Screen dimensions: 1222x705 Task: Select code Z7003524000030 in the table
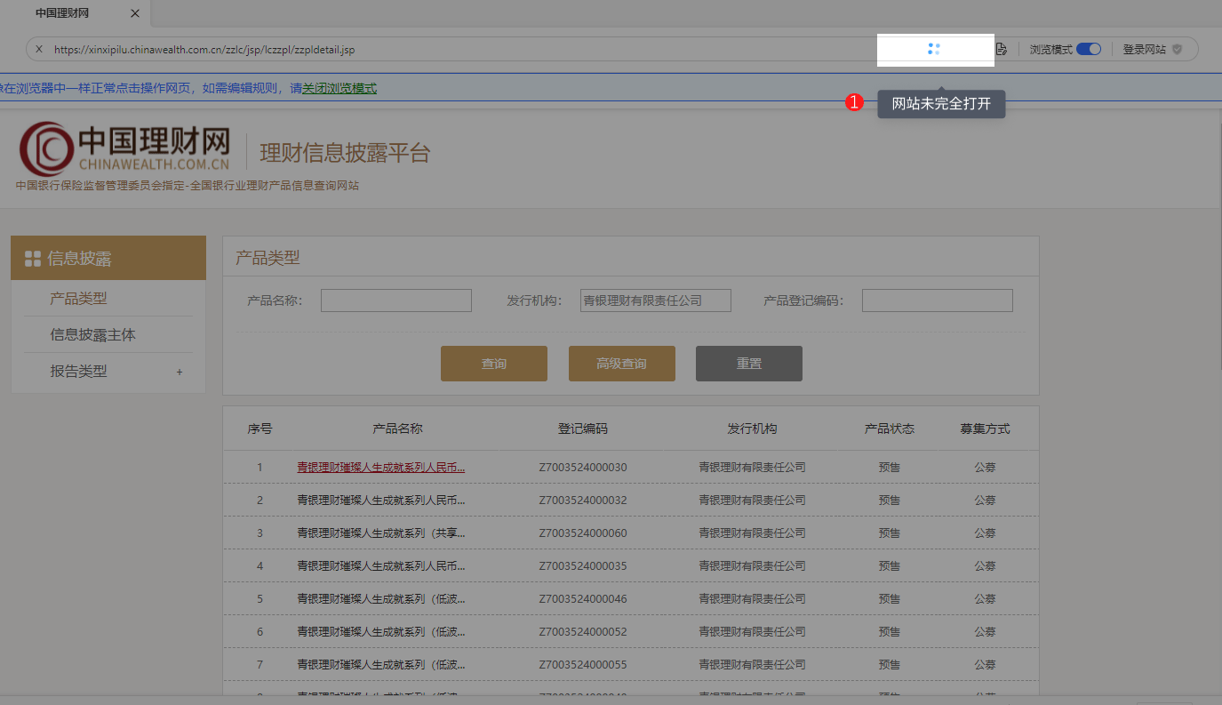[583, 467]
